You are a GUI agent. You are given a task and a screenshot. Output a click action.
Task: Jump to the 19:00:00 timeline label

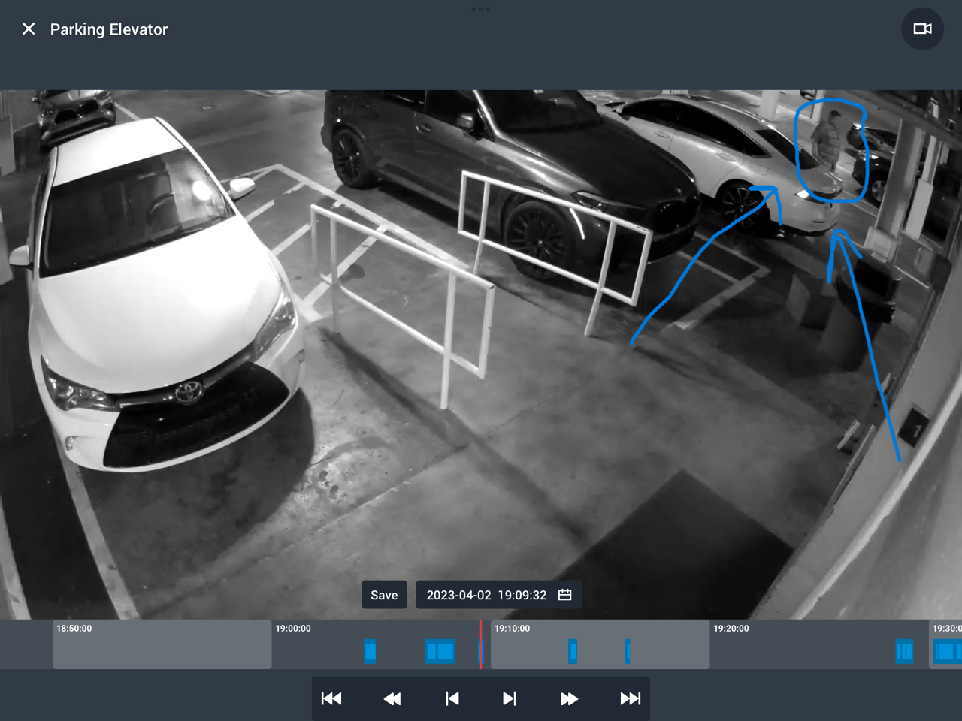[293, 629]
